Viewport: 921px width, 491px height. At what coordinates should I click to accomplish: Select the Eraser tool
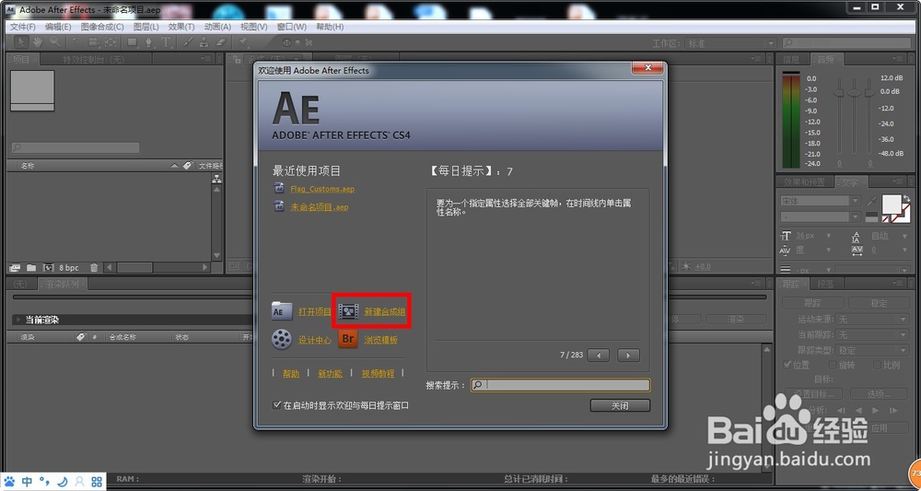click(x=221, y=42)
